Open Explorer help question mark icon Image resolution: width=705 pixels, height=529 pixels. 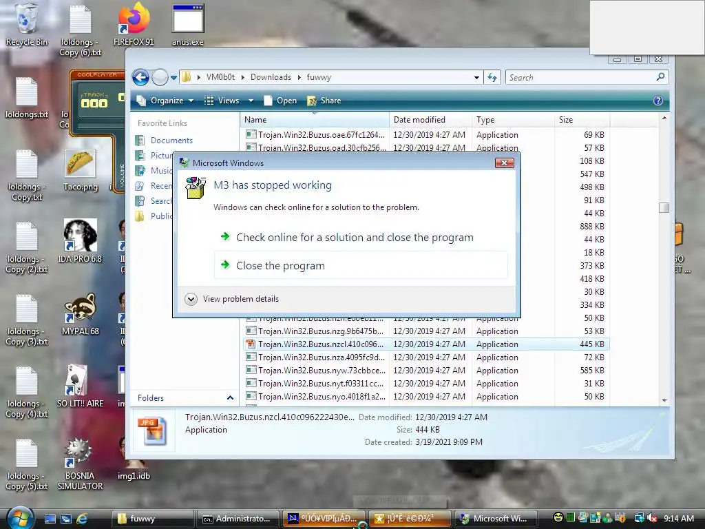pos(657,101)
